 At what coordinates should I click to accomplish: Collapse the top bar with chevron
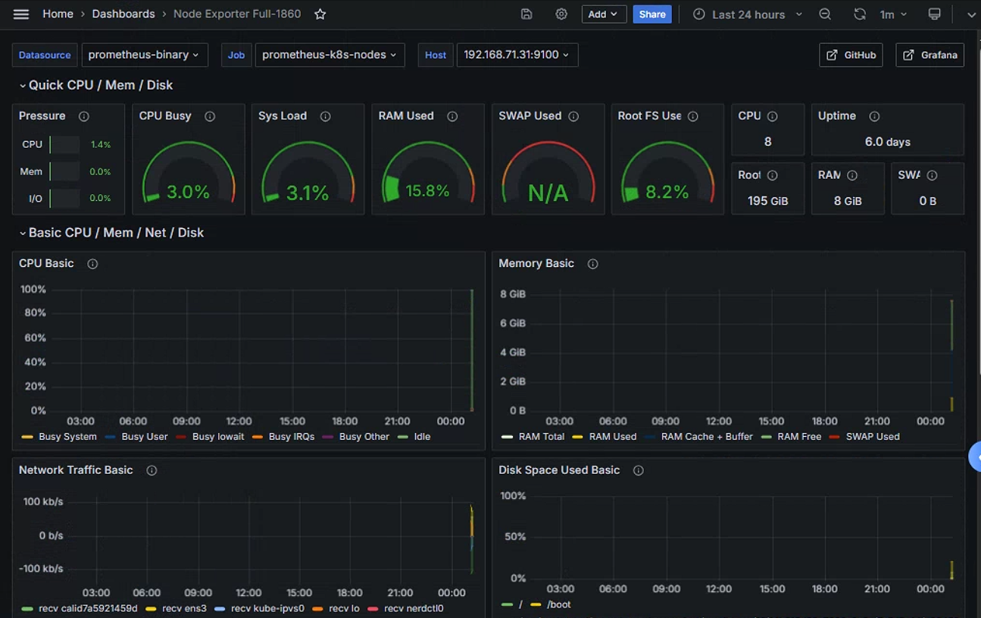[x=971, y=14]
